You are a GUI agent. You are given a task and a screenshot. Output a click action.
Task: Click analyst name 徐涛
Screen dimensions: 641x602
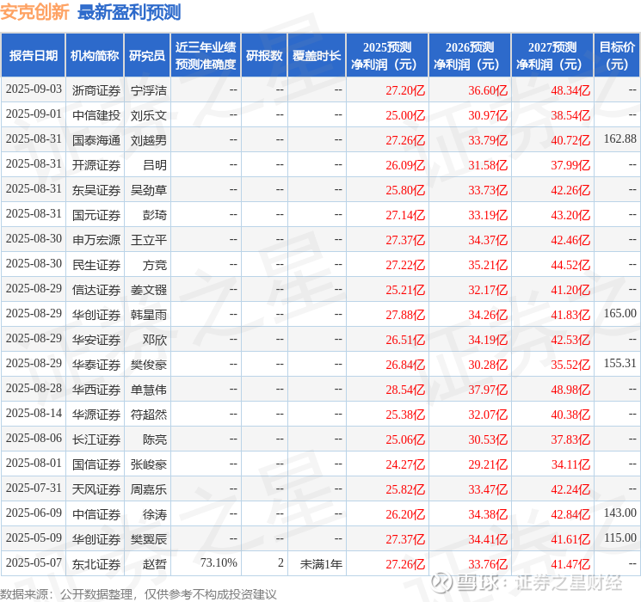155,514
